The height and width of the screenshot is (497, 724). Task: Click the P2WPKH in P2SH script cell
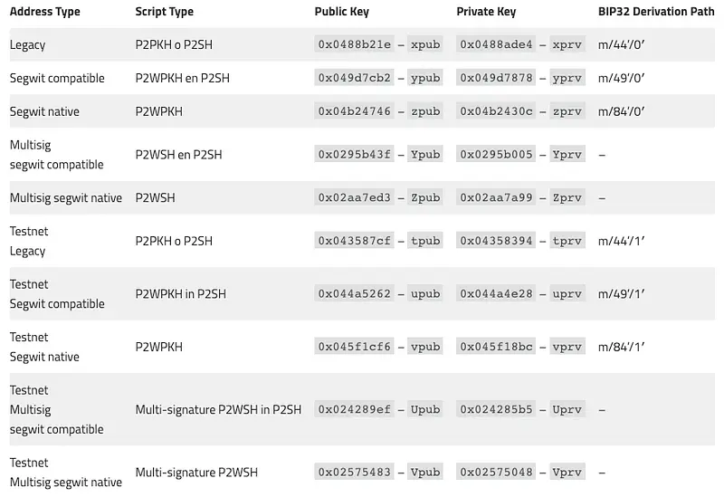(x=181, y=293)
